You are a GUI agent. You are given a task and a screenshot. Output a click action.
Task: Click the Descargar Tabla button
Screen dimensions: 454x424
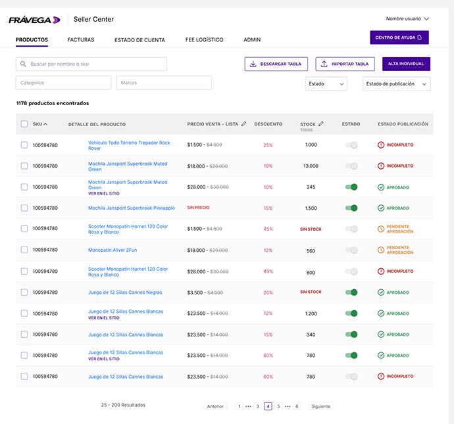coord(276,64)
